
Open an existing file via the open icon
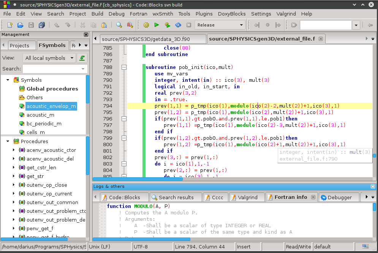[20, 25]
